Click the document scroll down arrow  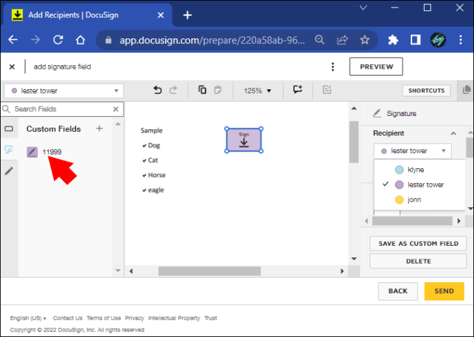pyautogui.click(x=354, y=259)
